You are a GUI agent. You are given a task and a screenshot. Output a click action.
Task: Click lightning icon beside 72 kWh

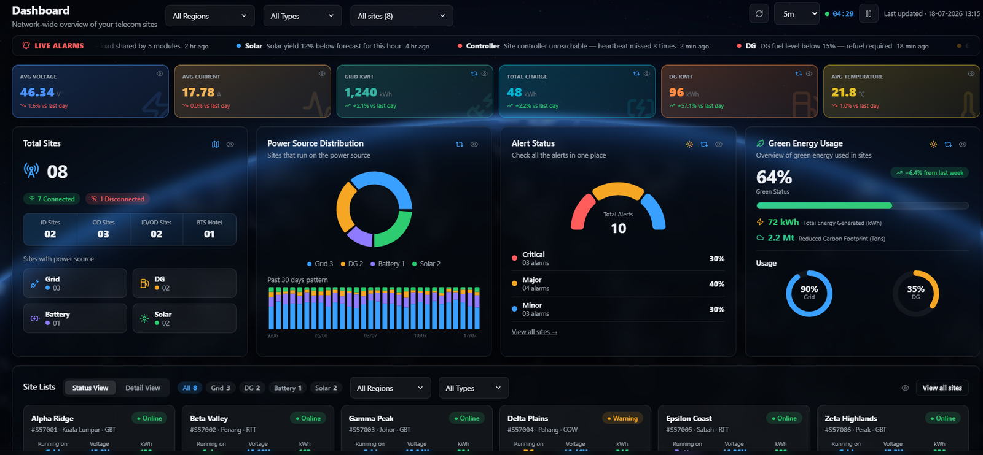[x=760, y=222]
